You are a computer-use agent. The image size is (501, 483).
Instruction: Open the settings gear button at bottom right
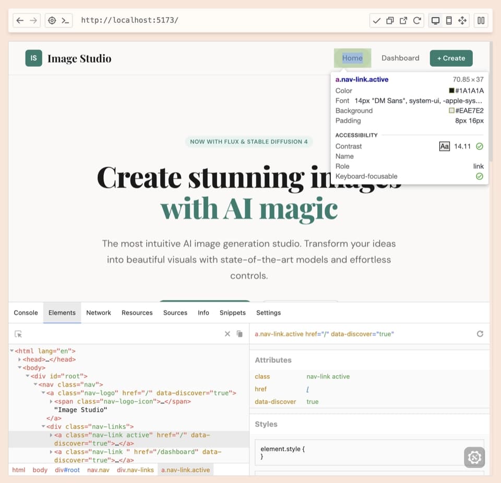(474, 457)
